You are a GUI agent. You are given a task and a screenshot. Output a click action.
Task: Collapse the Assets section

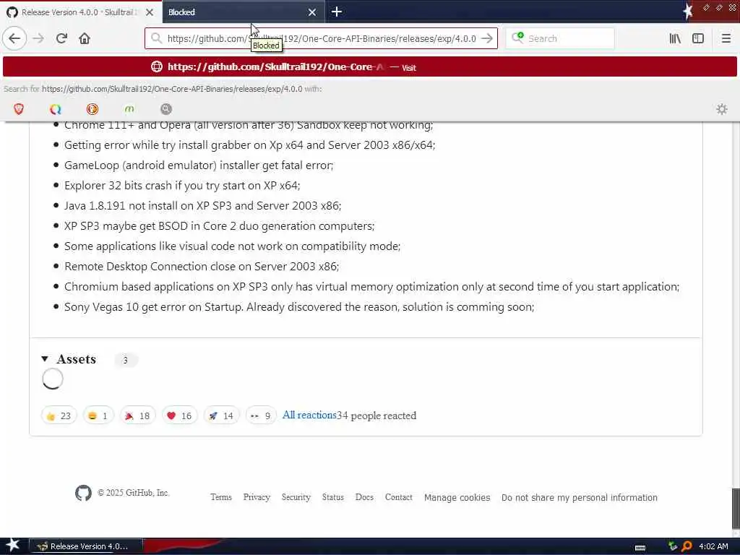tap(45, 359)
